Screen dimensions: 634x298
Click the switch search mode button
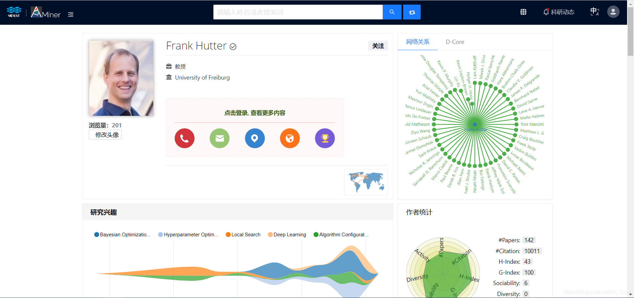412,12
